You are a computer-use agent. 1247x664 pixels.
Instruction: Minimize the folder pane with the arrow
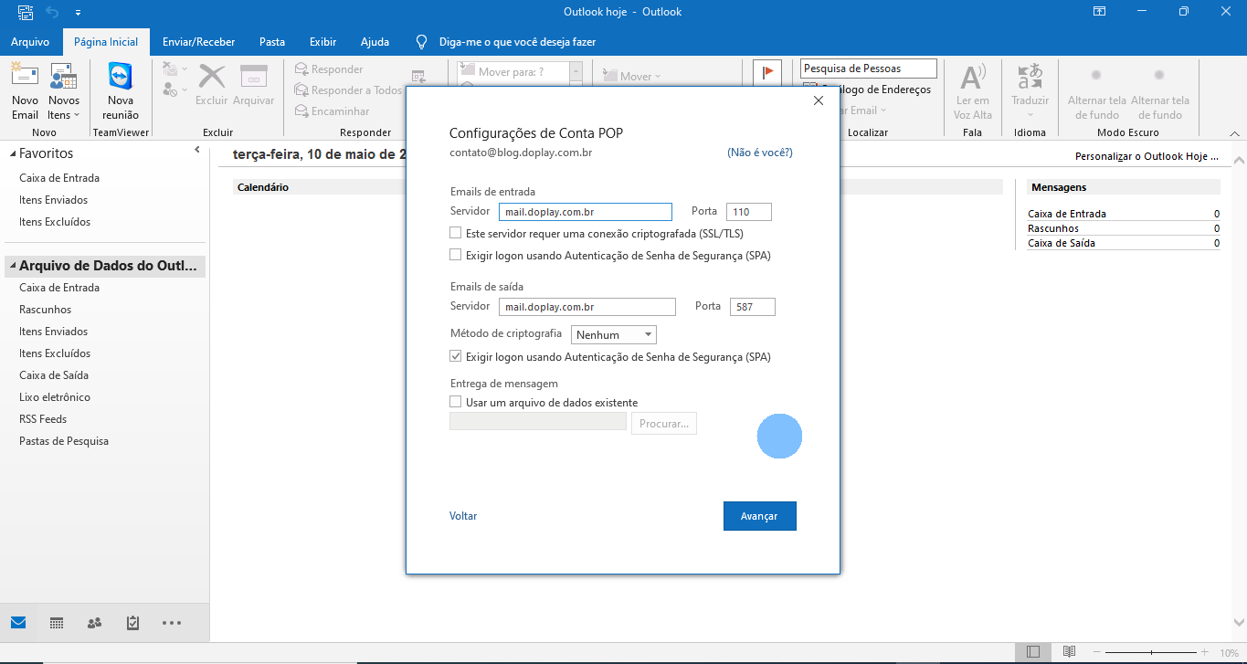[x=197, y=150]
